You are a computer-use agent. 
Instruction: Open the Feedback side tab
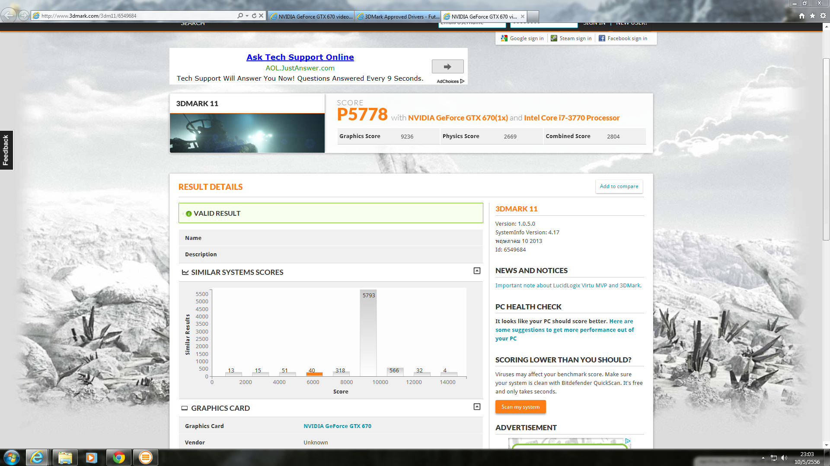[6, 150]
